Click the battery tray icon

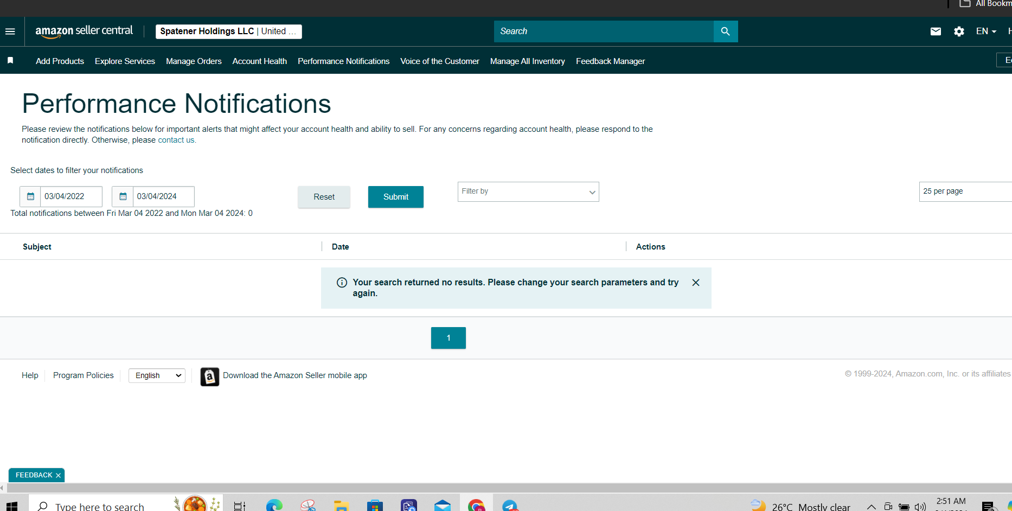click(904, 507)
